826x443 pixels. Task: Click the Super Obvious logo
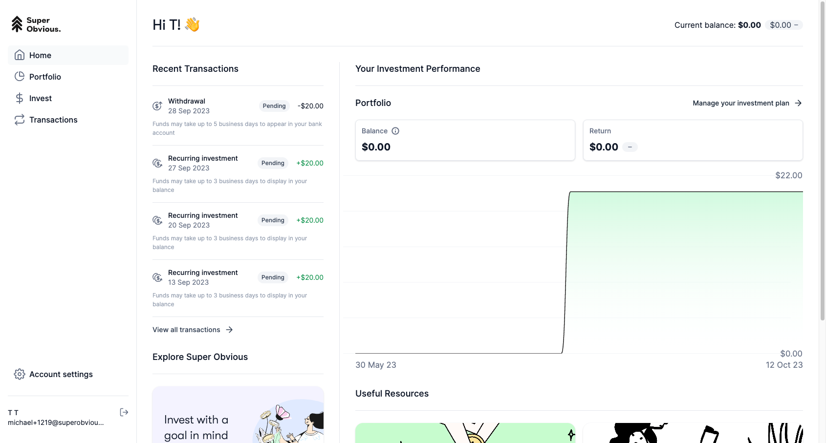coord(36,24)
